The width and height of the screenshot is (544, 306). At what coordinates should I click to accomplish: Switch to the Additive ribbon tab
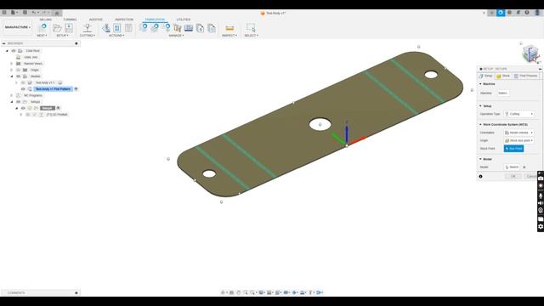pyautogui.click(x=96, y=20)
